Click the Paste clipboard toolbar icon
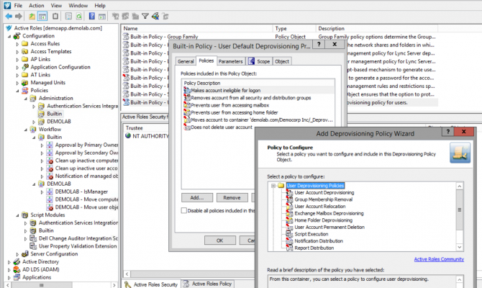 click(x=55, y=16)
